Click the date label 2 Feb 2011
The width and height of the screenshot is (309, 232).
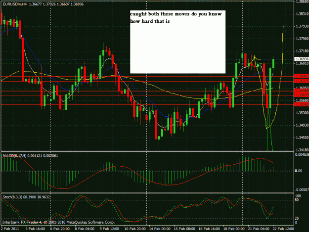10,229
